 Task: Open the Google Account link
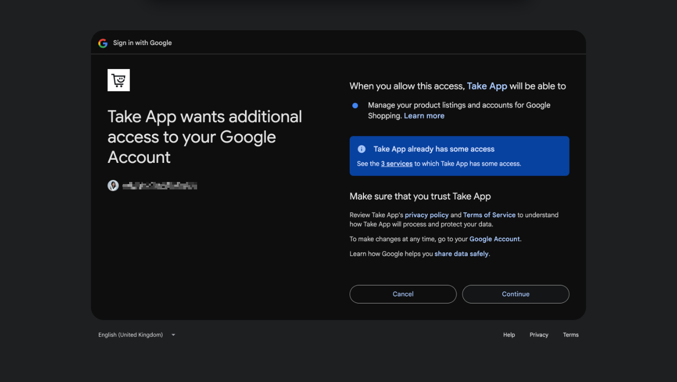click(x=495, y=239)
